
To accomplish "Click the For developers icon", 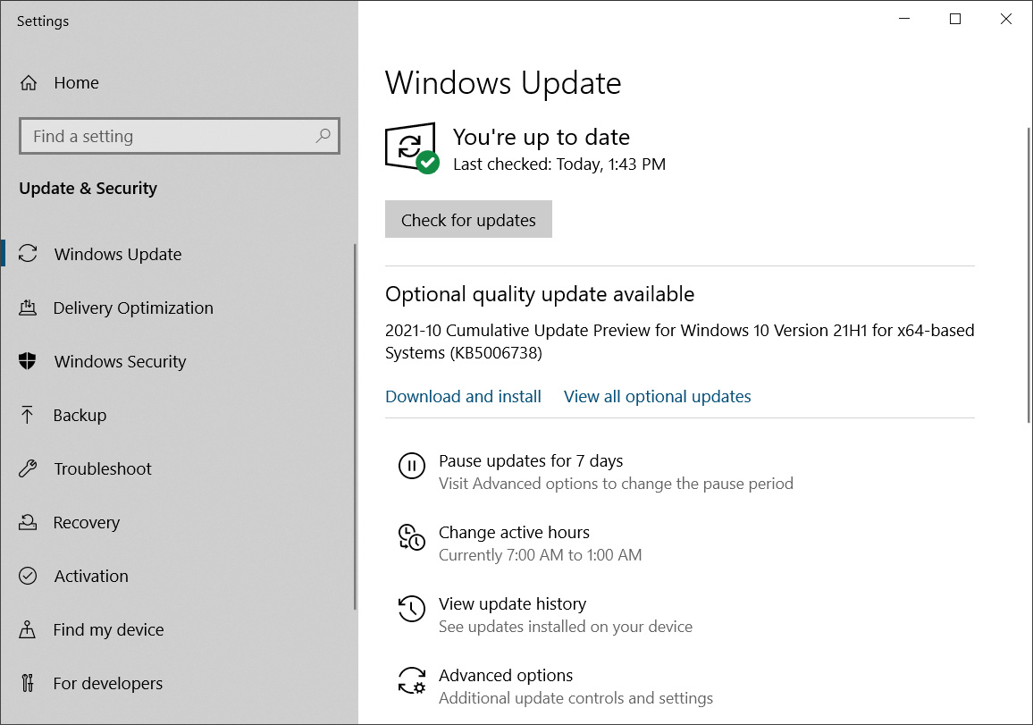I will coord(28,684).
